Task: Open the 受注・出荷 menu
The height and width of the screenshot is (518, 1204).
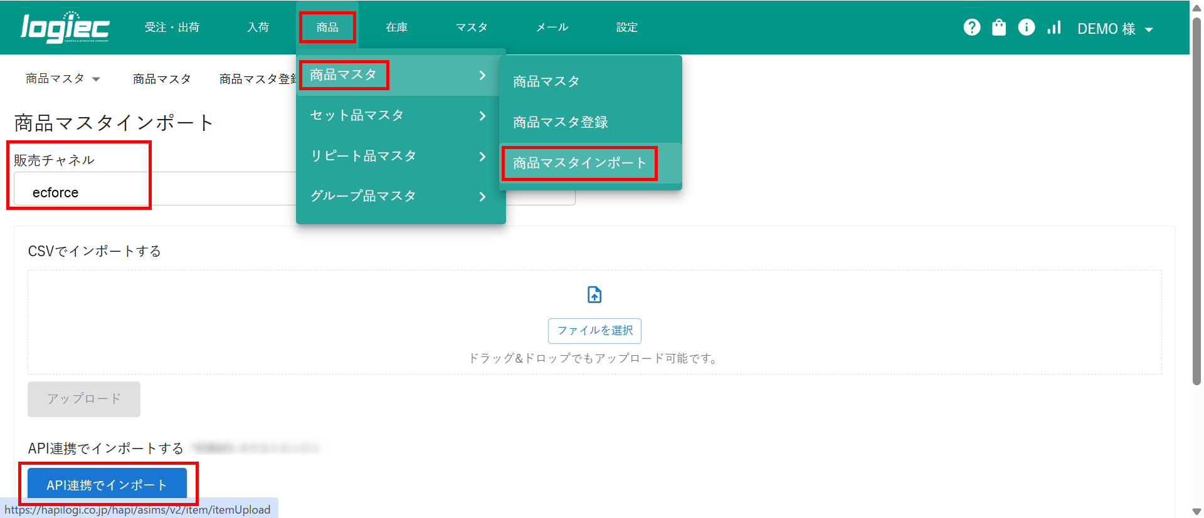Action: (x=172, y=28)
